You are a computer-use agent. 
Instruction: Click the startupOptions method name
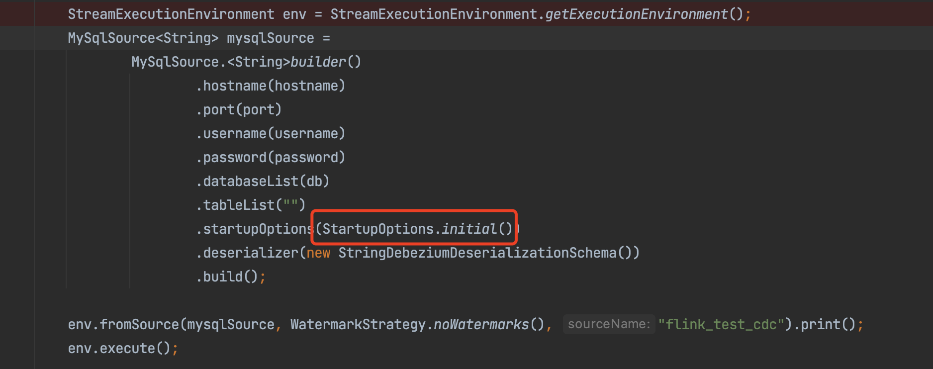pos(258,229)
